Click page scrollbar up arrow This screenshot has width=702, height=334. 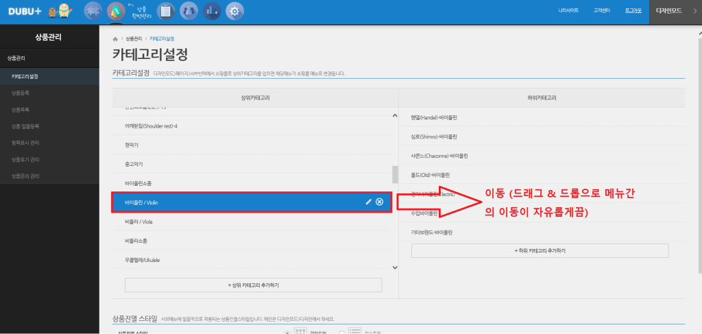tap(700, 34)
